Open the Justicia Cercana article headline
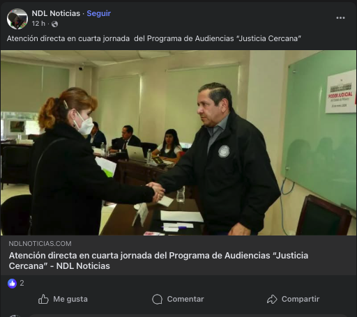The height and width of the screenshot is (317, 357). pos(158,261)
